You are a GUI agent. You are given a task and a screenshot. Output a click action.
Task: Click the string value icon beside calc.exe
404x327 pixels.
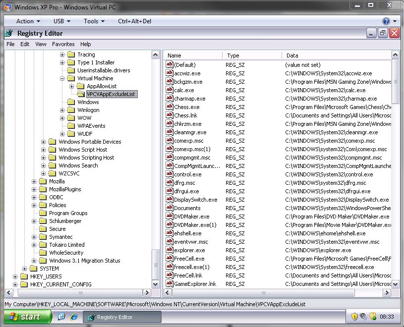(170, 90)
